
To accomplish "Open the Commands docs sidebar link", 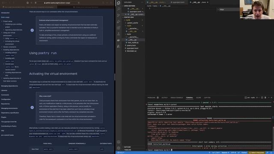I will point(5,95).
